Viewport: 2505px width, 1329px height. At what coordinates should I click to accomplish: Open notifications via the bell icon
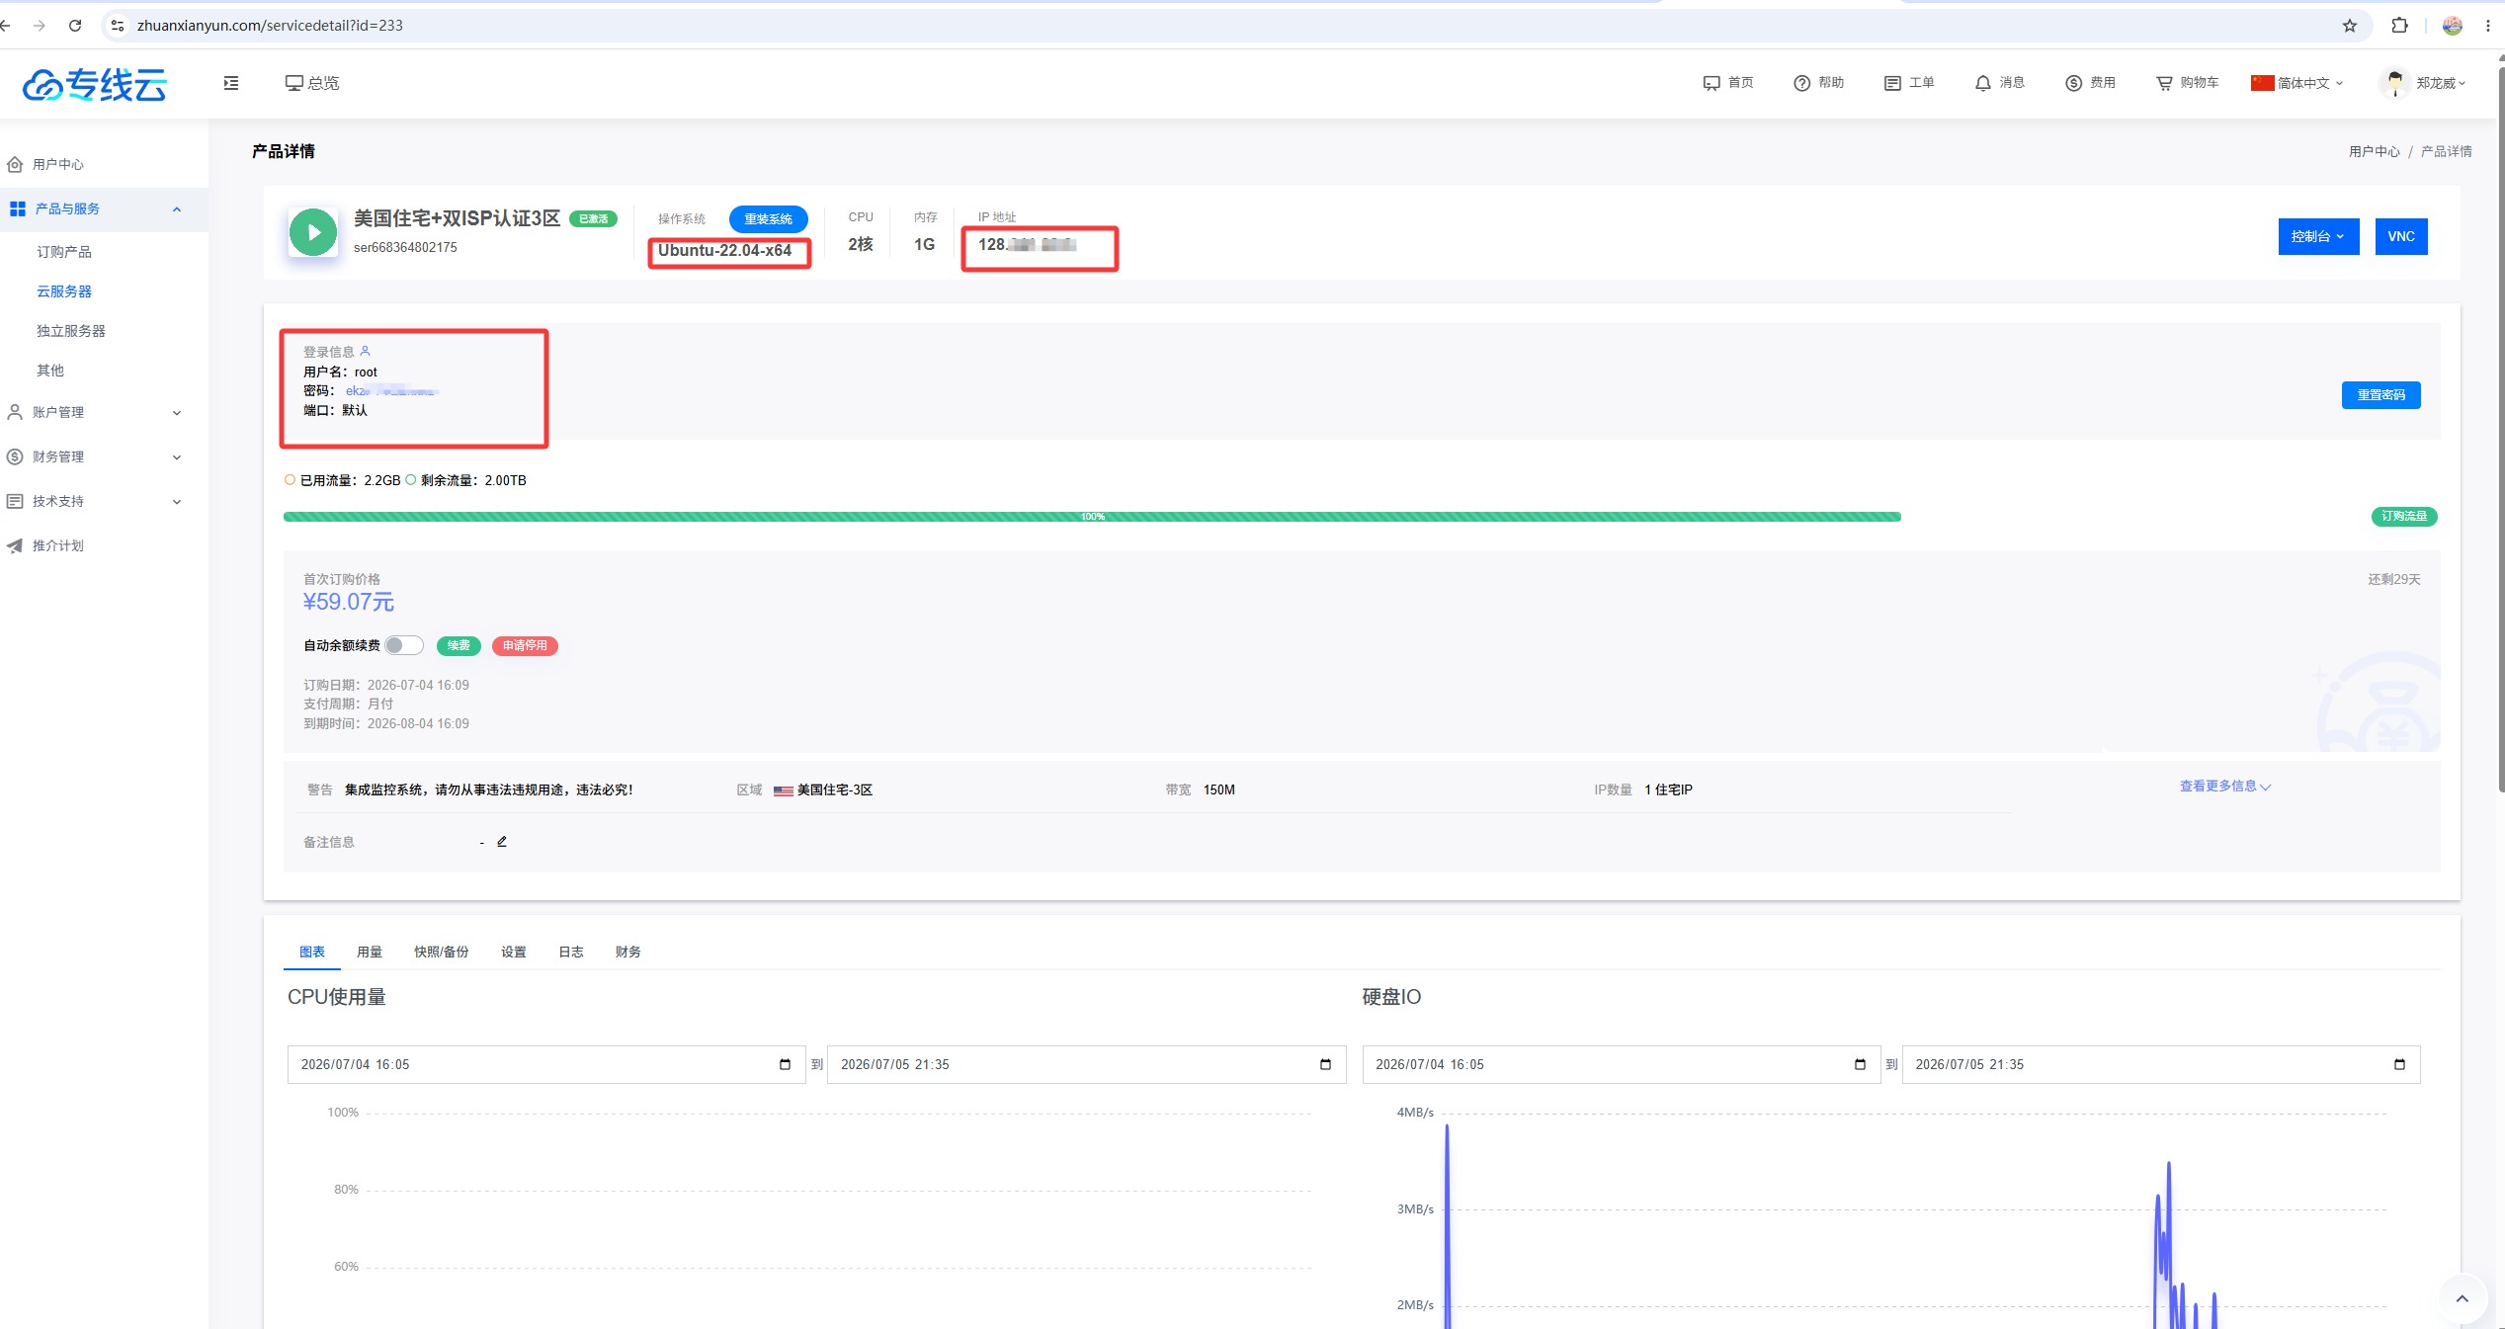pos(1982,83)
